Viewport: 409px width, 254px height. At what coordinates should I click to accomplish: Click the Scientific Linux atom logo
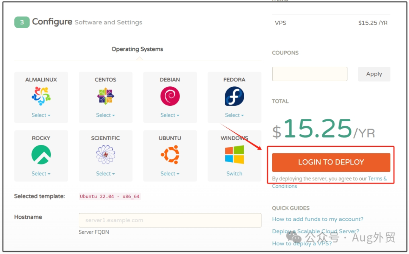105,155
